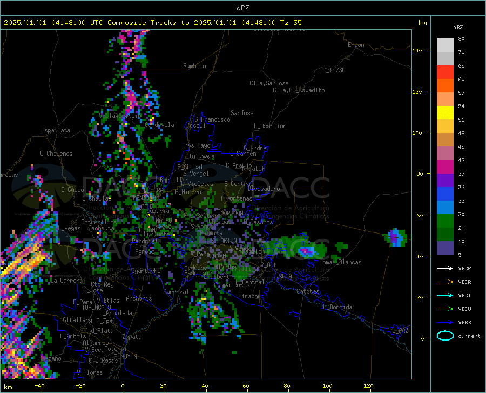Click the 'Mirador' map label
The image size is (486, 393).
[249, 296]
